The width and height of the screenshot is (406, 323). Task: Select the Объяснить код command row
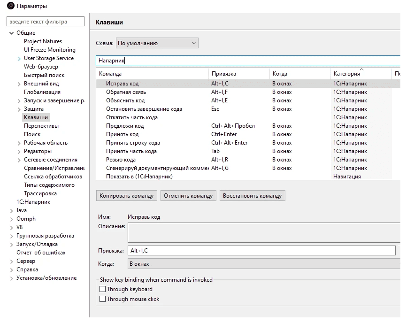coord(125,100)
